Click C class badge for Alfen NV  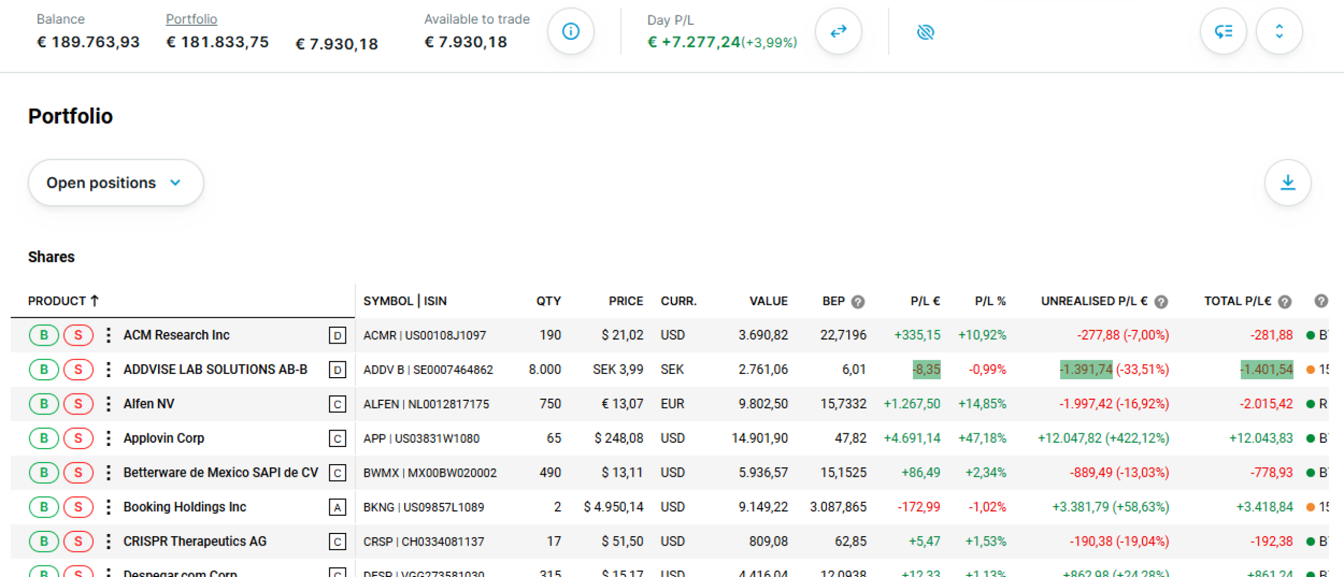[338, 404]
